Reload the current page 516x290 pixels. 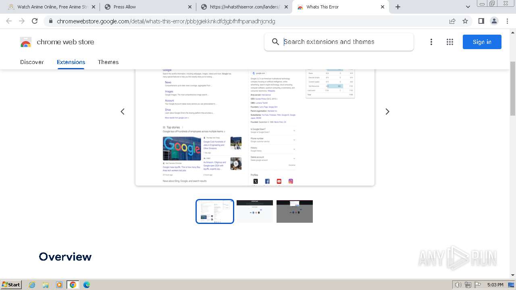(35, 21)
